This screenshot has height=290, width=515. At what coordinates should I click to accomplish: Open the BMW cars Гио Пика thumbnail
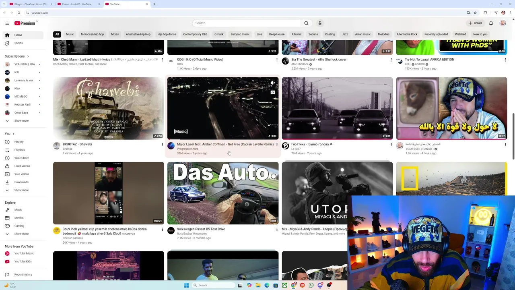click(337, 108)
